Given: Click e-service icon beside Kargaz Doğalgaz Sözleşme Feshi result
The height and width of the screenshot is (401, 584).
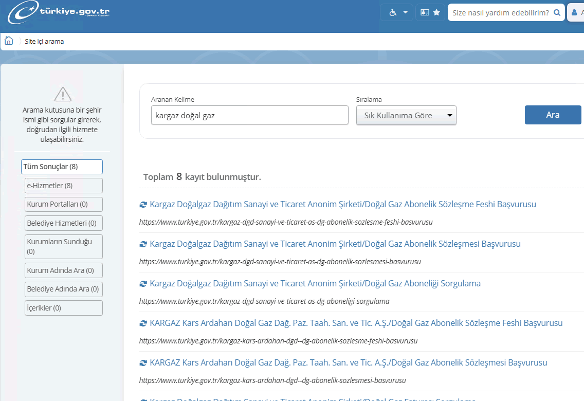Looking at the screenshot, I should pos(143,205).
